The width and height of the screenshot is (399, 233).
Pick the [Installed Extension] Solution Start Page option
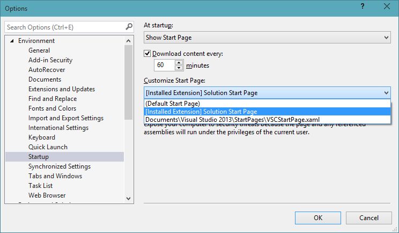[x=201, y=111]
